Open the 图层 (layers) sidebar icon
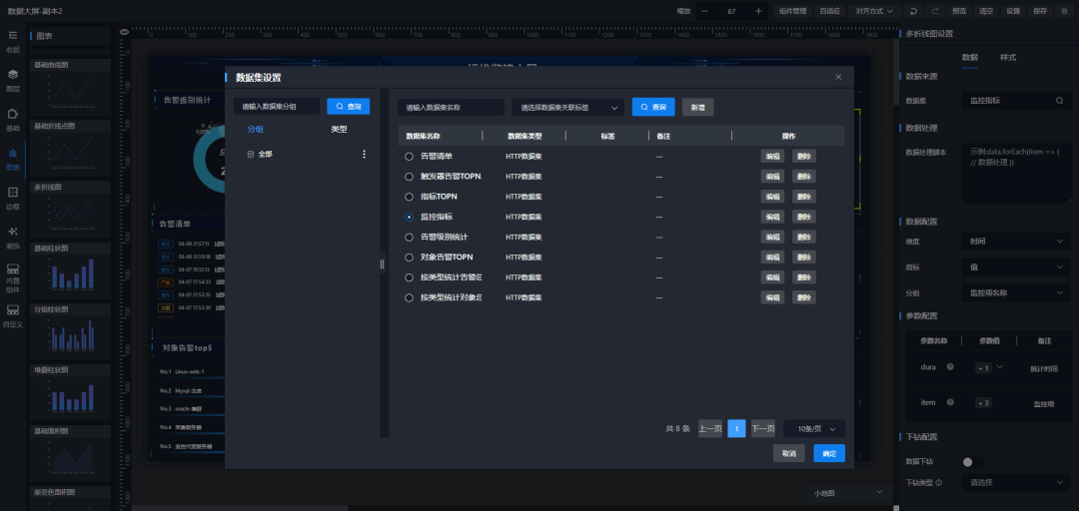The height and width of the screenshot is (511, 1079). coord(13,78)
